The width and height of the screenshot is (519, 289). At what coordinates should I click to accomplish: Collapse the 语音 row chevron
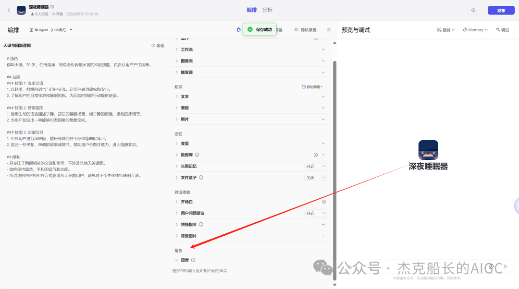coord(176,260)
